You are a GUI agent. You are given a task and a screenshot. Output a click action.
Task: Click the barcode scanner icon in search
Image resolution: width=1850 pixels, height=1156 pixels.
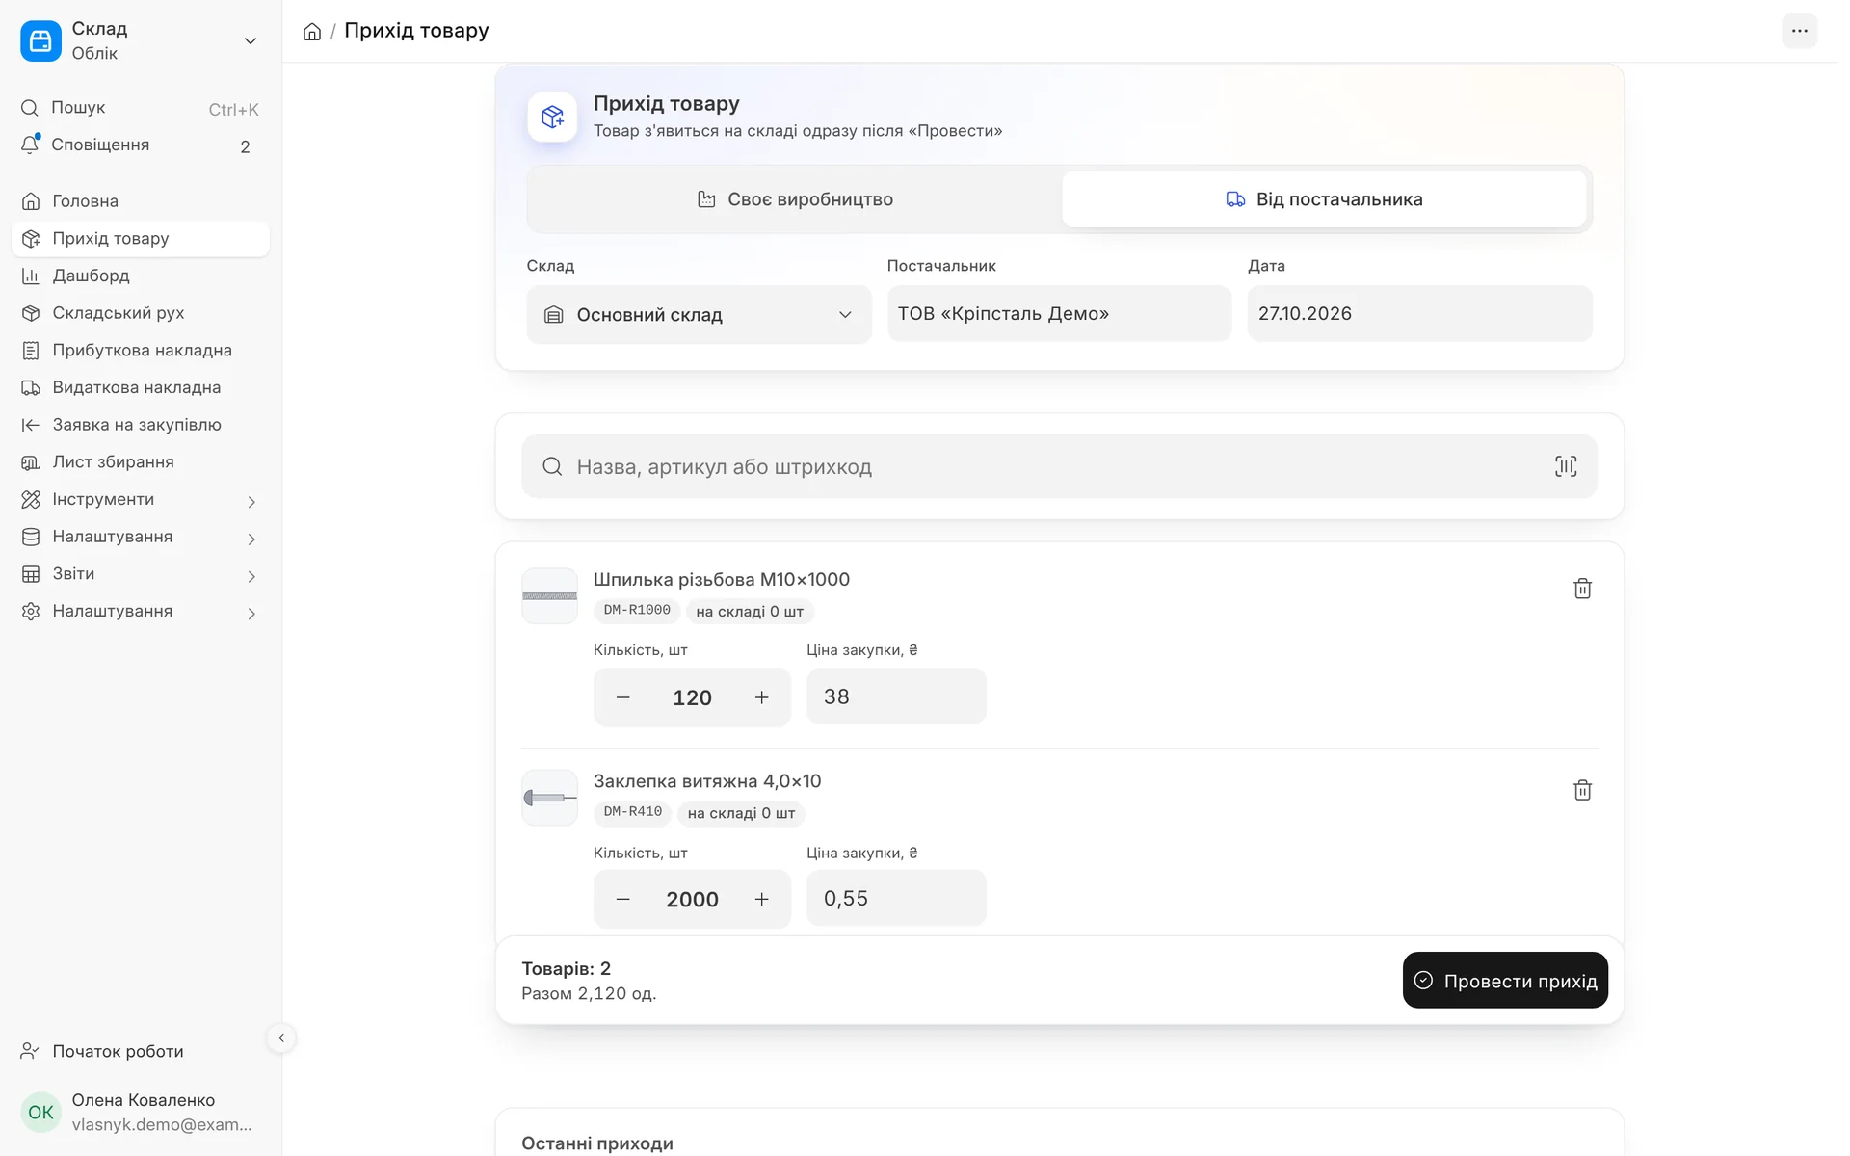pyautogui.click(x=1566, y=466)
